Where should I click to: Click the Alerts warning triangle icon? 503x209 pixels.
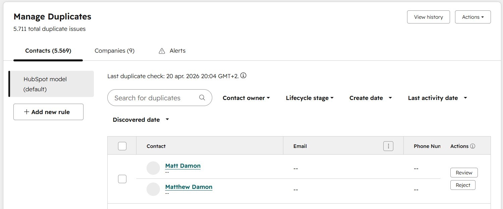(162, 51)
